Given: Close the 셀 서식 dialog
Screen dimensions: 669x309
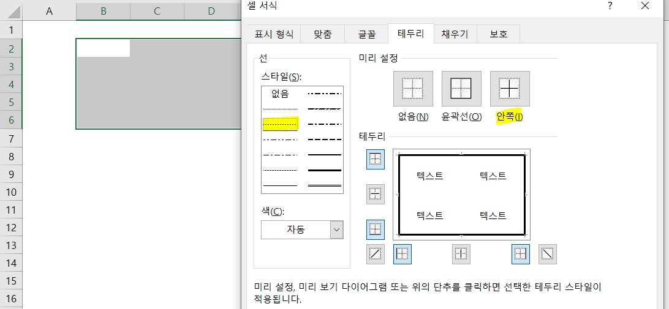Looking at the screenshot, I should (644, 6).
